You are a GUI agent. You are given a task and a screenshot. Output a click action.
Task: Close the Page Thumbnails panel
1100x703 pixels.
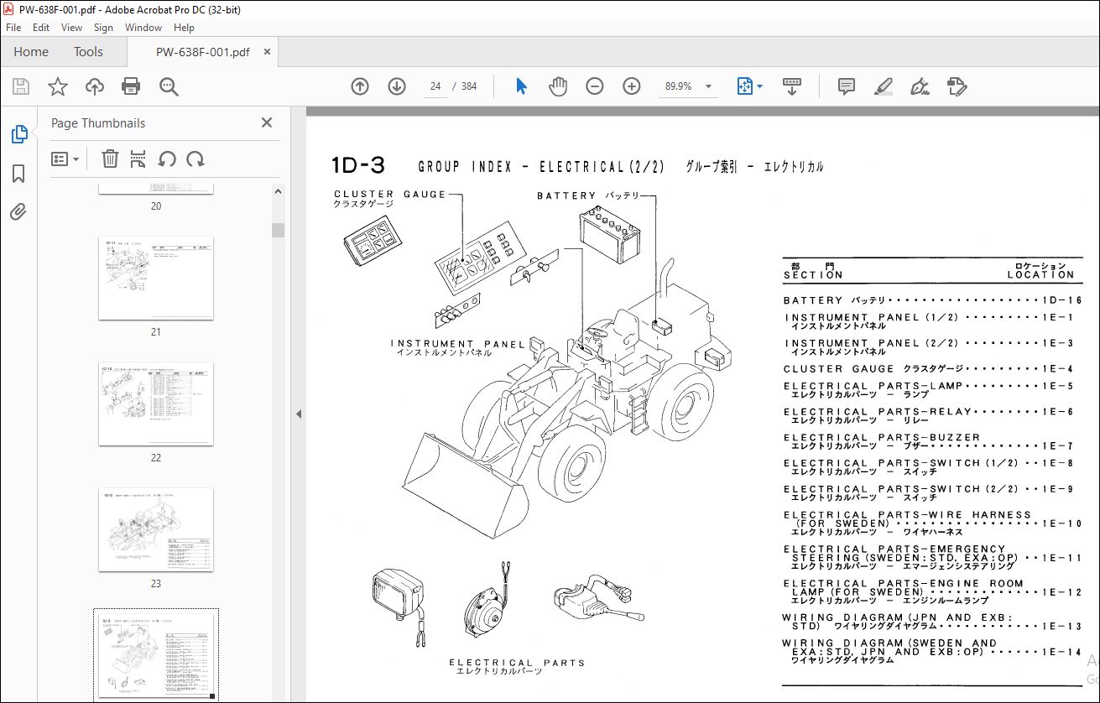267,122
